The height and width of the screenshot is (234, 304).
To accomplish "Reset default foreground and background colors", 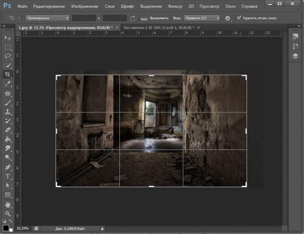I will click(x=4, y=221).
